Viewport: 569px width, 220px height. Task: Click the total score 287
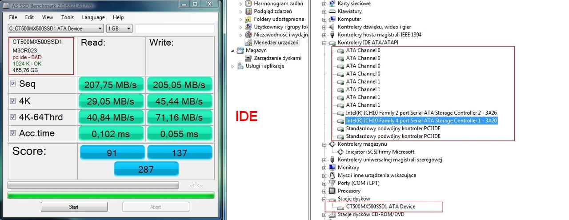click(x=146, y=169)
